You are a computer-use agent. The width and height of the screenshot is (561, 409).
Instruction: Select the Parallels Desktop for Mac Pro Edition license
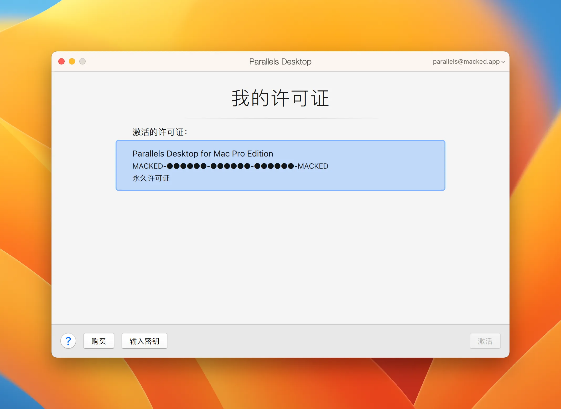[280, 165]
